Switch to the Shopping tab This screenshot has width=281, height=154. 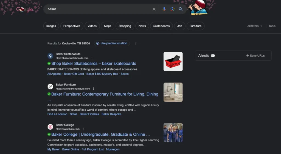[x=125, y=26]
